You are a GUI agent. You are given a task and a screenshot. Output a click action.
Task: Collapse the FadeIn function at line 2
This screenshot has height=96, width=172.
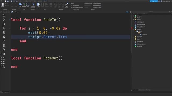coord(10,20)
